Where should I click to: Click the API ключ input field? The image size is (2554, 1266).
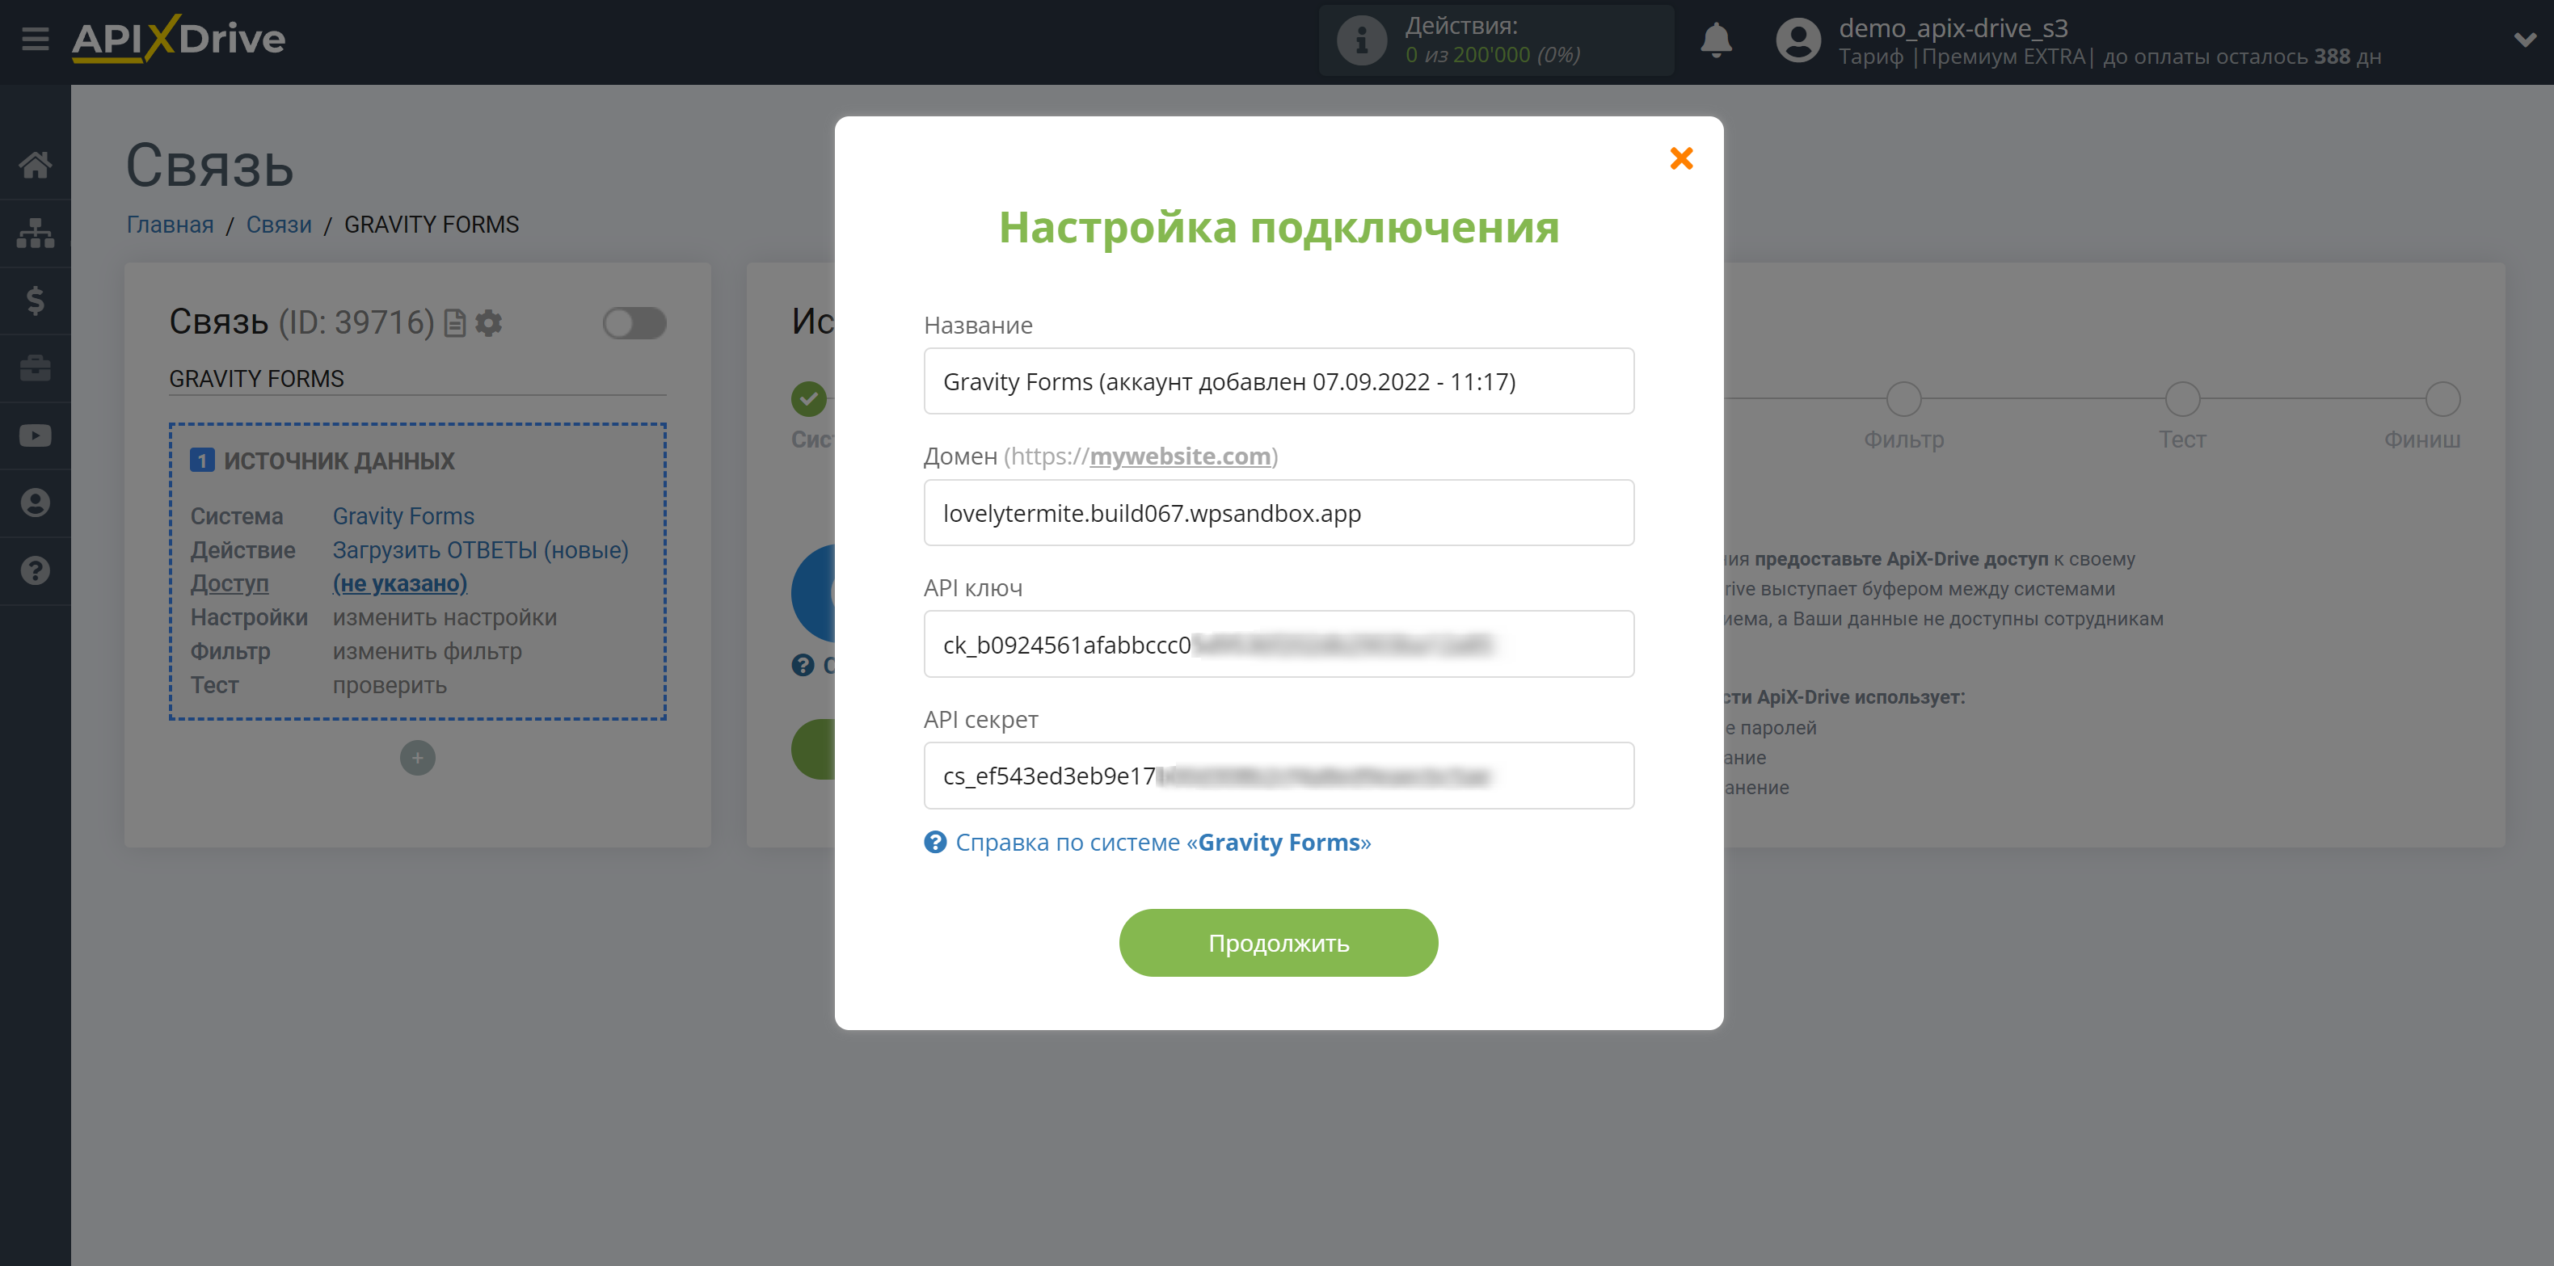[1278, 645]
